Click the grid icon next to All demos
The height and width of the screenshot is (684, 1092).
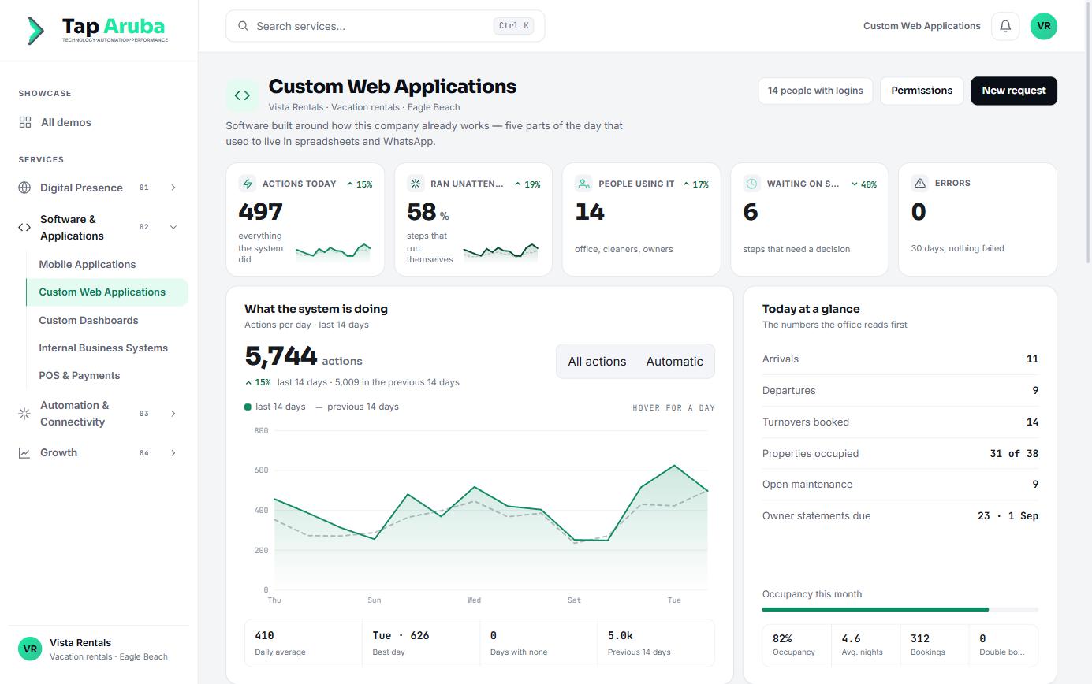tap(25, 122)
